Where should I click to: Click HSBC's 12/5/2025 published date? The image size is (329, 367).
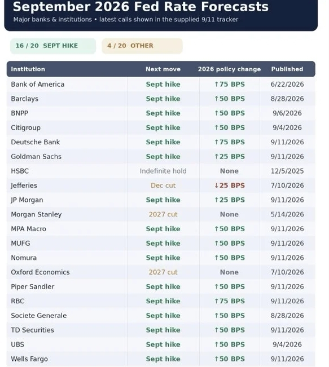pos(287,171)
